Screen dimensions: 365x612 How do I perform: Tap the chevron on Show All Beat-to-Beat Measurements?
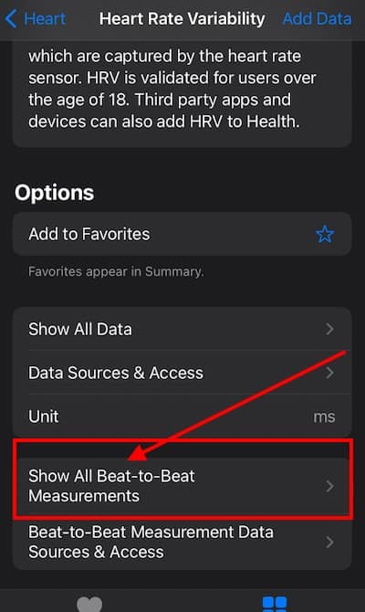[x=329, y=486]
